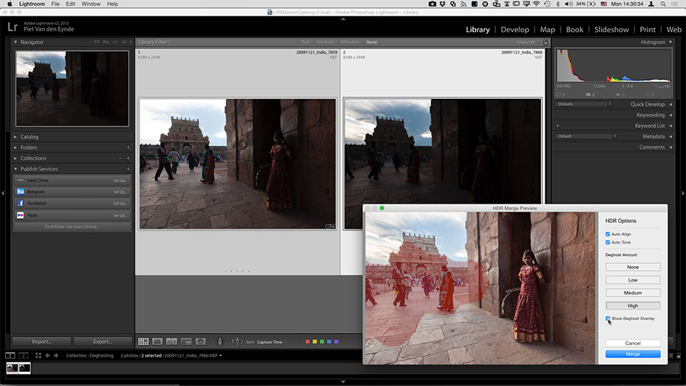Set Deghost Amount to Medium
This screenshot has width=686, height=386.
[x=632, y=293]
